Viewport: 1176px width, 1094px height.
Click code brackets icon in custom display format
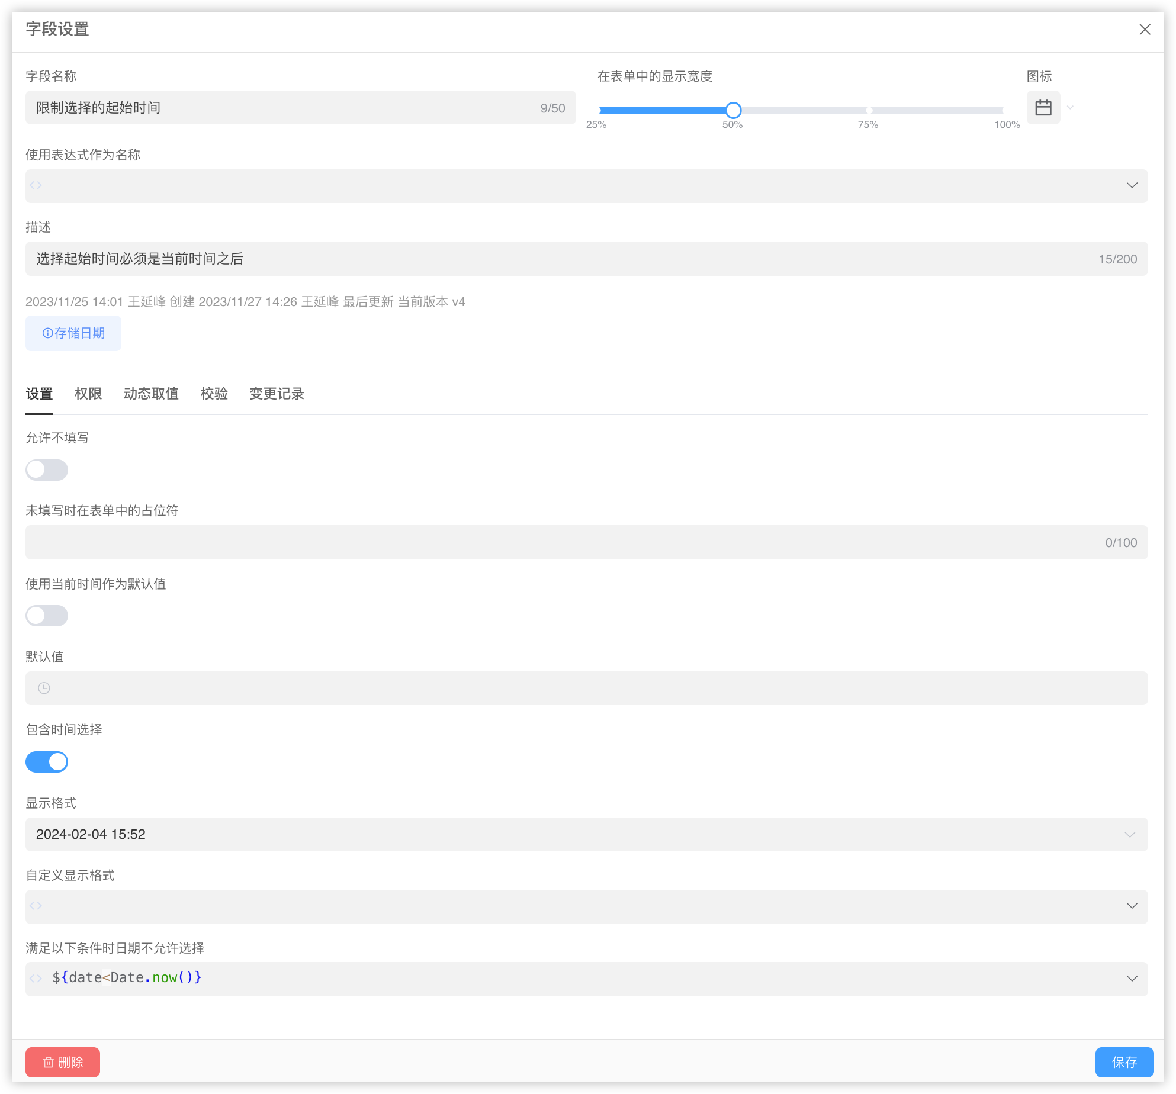(36, 906)
